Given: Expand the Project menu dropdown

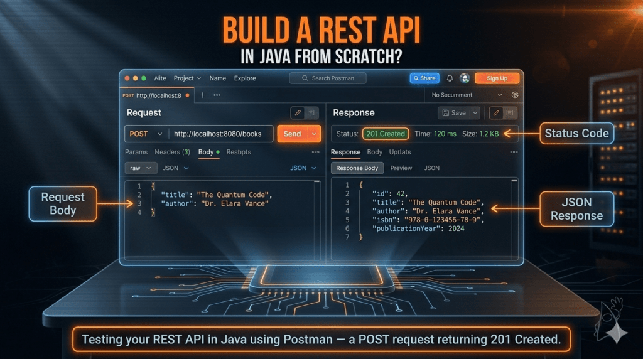Looking at the screenshot, I should pyautogui.click(x=187, y=78).
